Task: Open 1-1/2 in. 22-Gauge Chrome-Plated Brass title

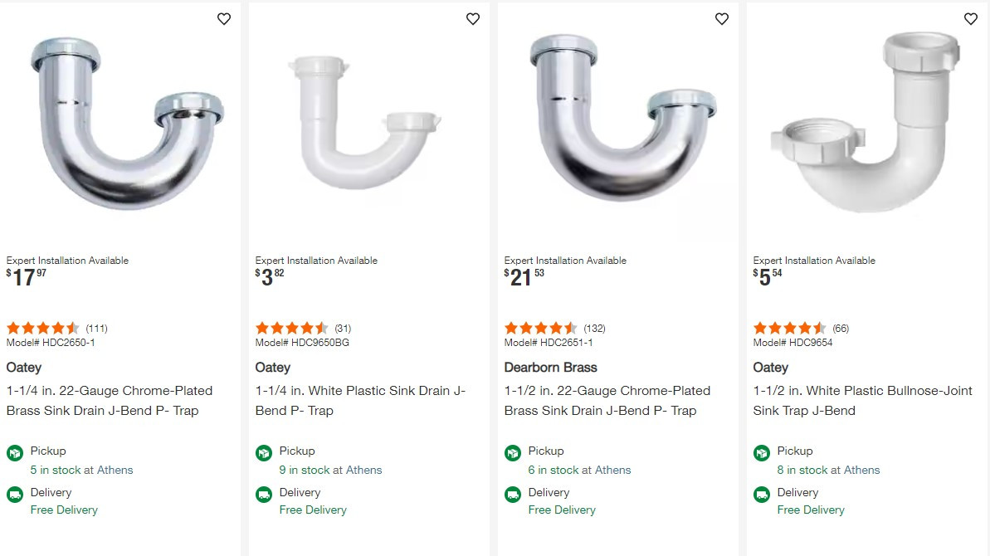Action: [607, 400]
